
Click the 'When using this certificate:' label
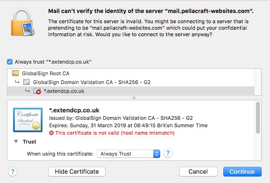[x=60, y=154]
